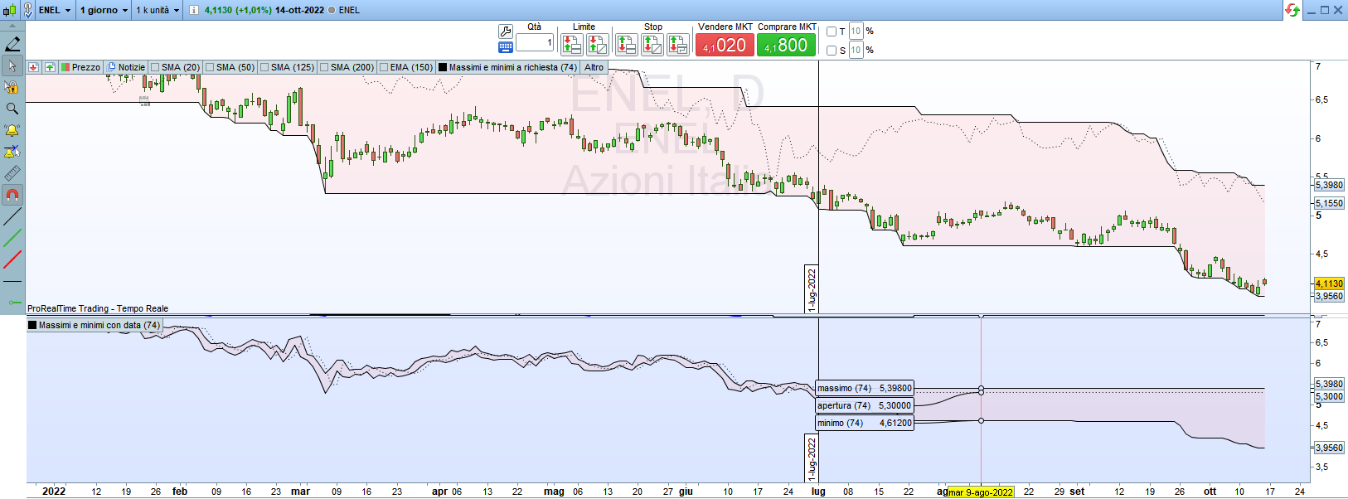Tick the T percentage checkbox
Image resolution: width=1348 pixels, height=499 pixels.
pos(832,31)
